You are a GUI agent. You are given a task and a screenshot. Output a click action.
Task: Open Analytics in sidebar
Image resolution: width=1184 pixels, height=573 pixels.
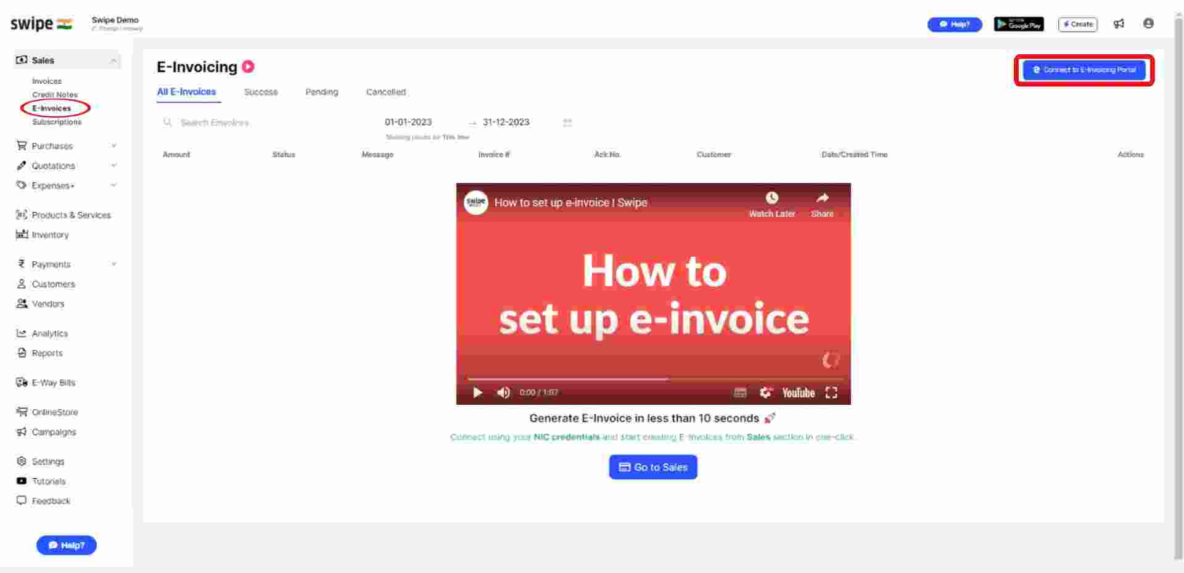point(42,333)
